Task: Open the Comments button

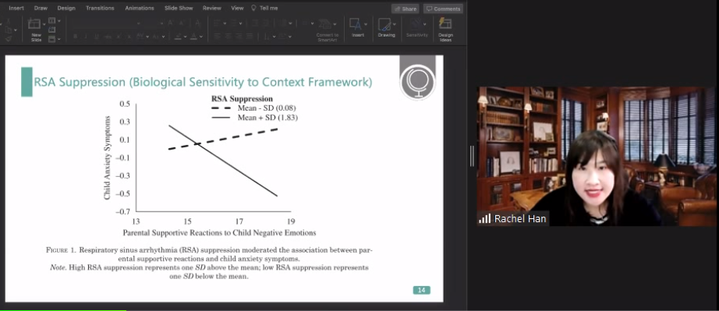Action: tap(443, 9)
